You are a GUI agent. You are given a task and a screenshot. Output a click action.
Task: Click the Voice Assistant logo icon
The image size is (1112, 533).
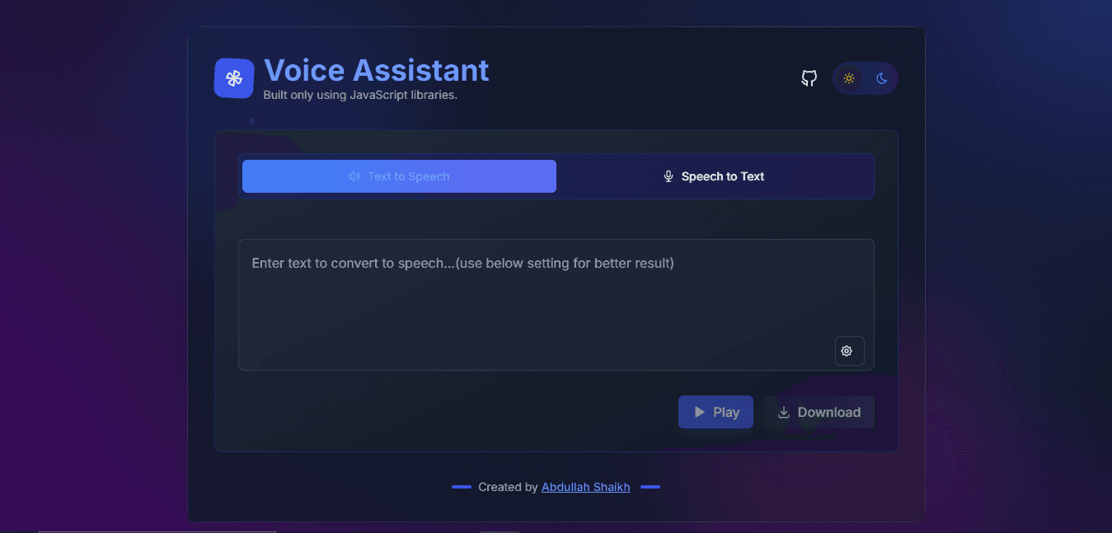pyautogui.click(x=234, y=78)
